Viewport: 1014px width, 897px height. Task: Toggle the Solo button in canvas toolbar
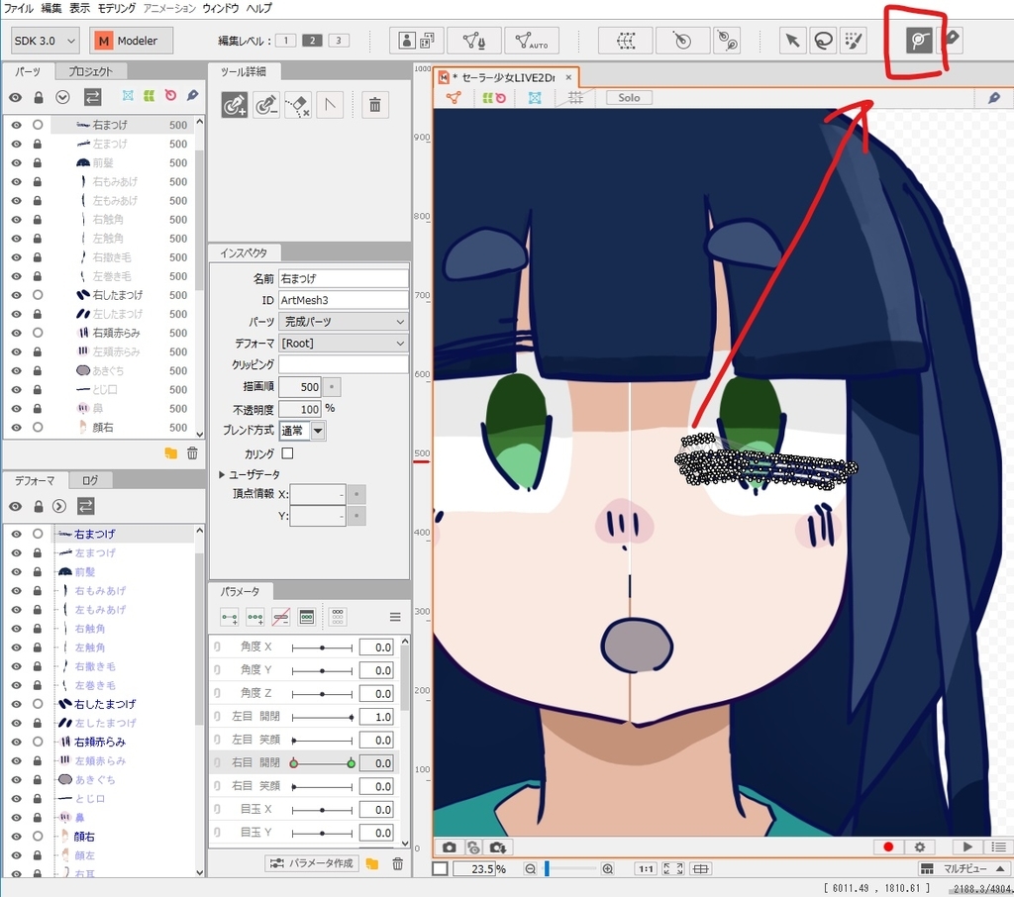(629, 98)
